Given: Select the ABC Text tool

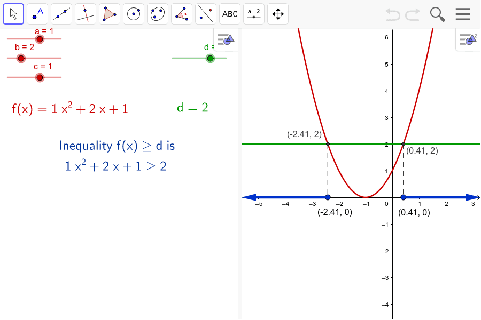Looking at the screenshot, I should click(230, 14).
